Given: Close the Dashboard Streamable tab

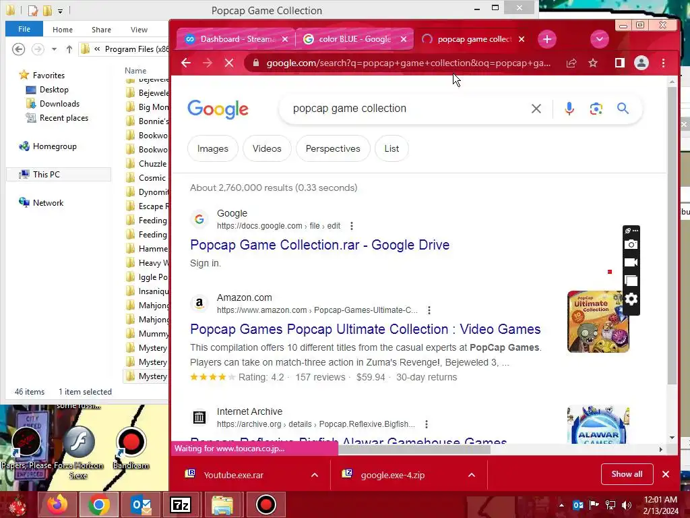Looking at the screenshot, I should click(x=285, y=39).
